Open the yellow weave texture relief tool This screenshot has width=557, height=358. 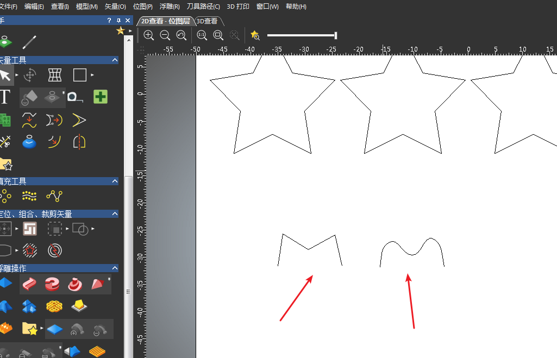(x=54, y=306)
